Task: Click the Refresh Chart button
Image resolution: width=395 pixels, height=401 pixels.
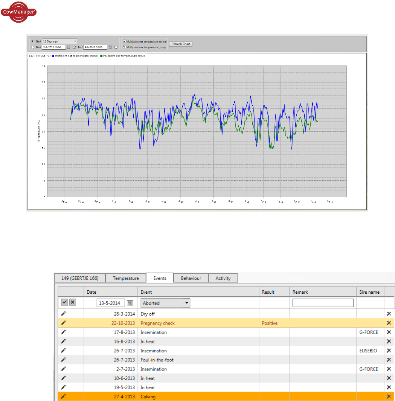Action: pos(181,44)
